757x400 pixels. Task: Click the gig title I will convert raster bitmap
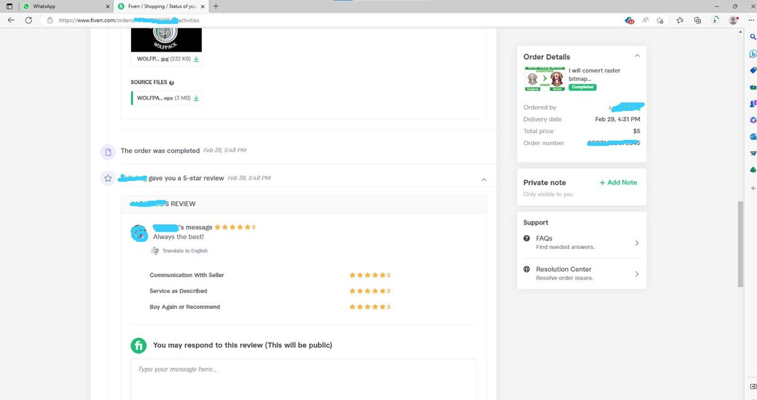point(595,74)
